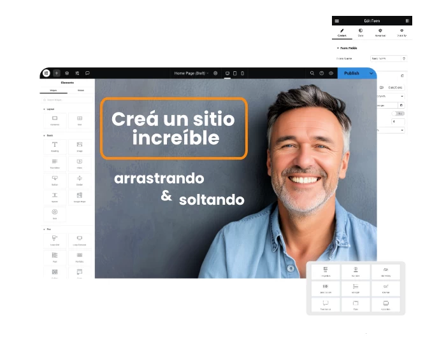Switch to desktop preview mode
This screenshot has height=337, width=446.
click(227, 73)
